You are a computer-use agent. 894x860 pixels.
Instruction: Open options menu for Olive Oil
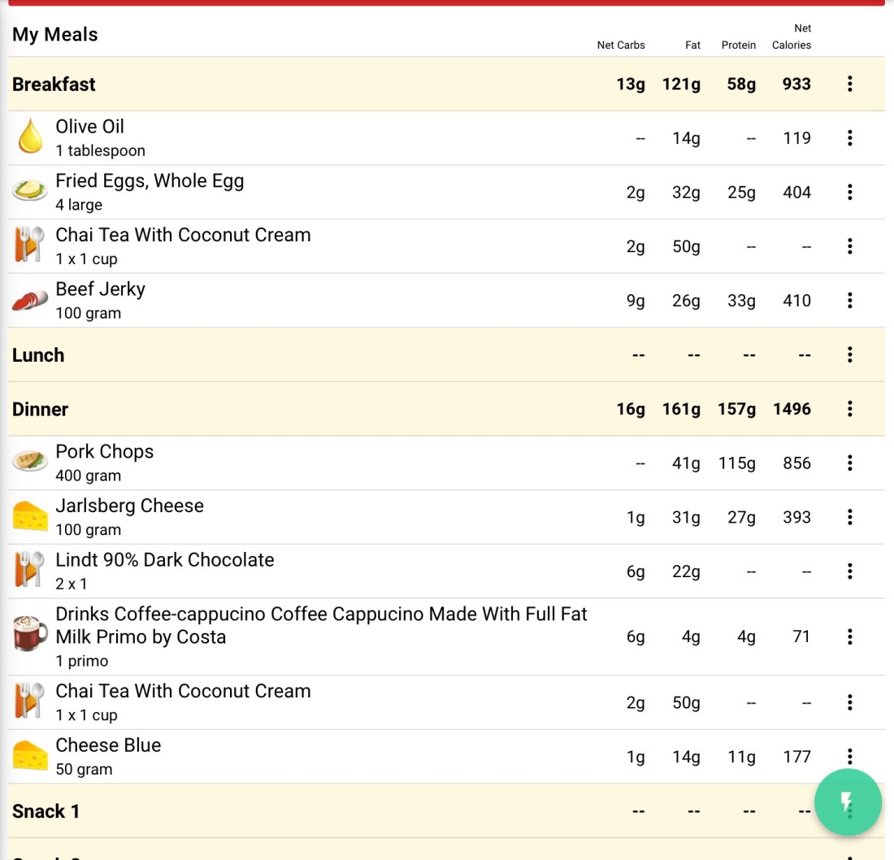click(849, 138)
